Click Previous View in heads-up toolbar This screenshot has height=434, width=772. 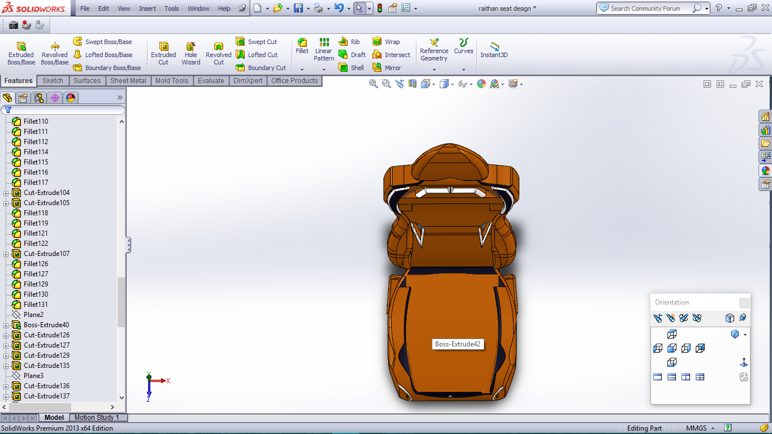[x=400, y=84]
